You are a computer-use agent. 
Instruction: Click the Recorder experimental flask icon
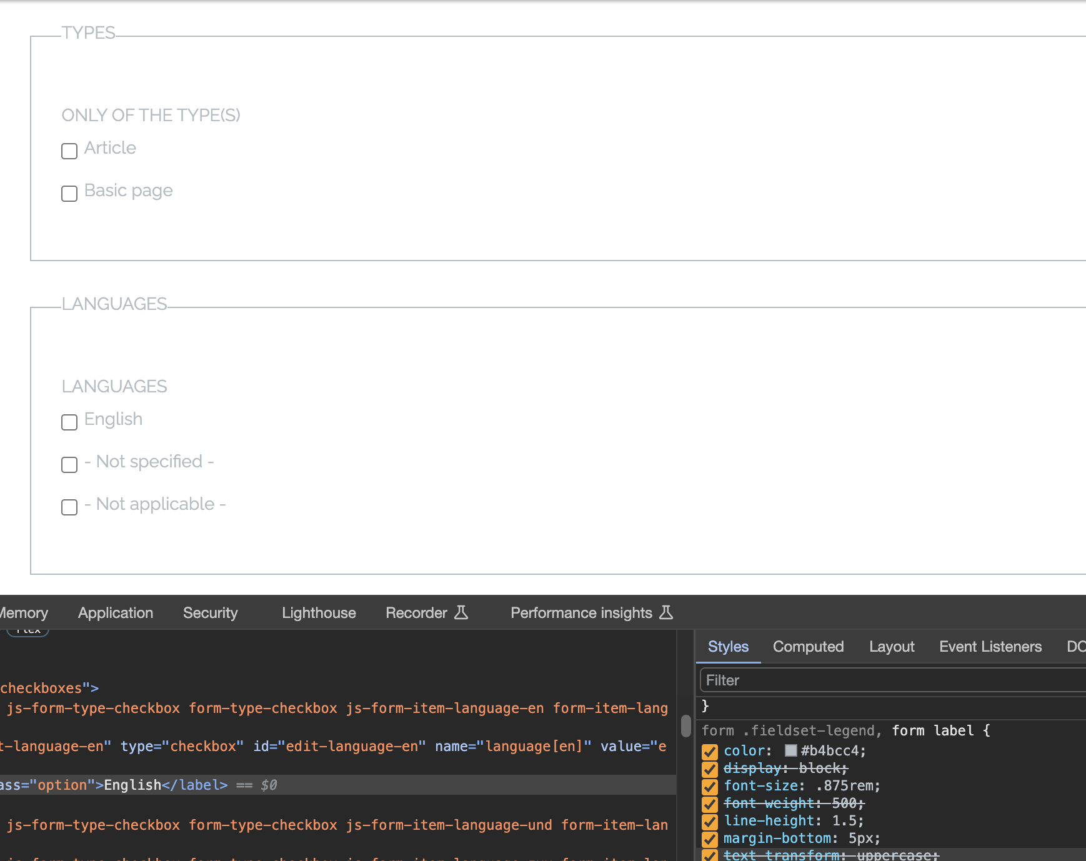pyautogui.click(x=461, y=613)
